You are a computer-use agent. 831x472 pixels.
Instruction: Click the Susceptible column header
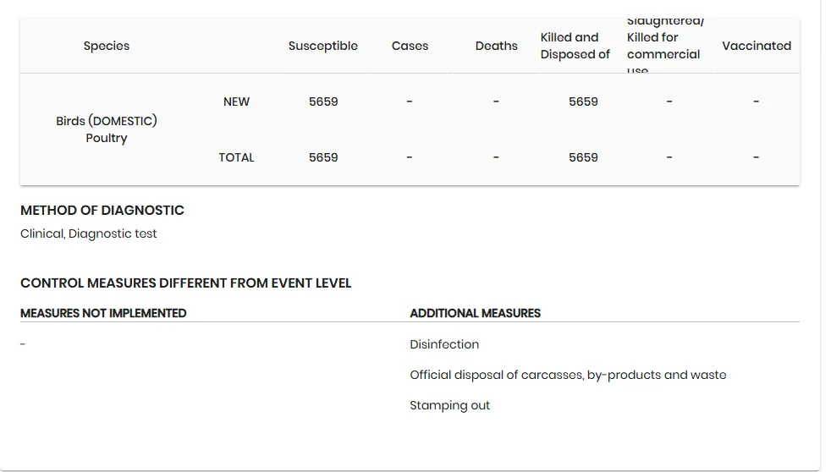coord(322,46)
